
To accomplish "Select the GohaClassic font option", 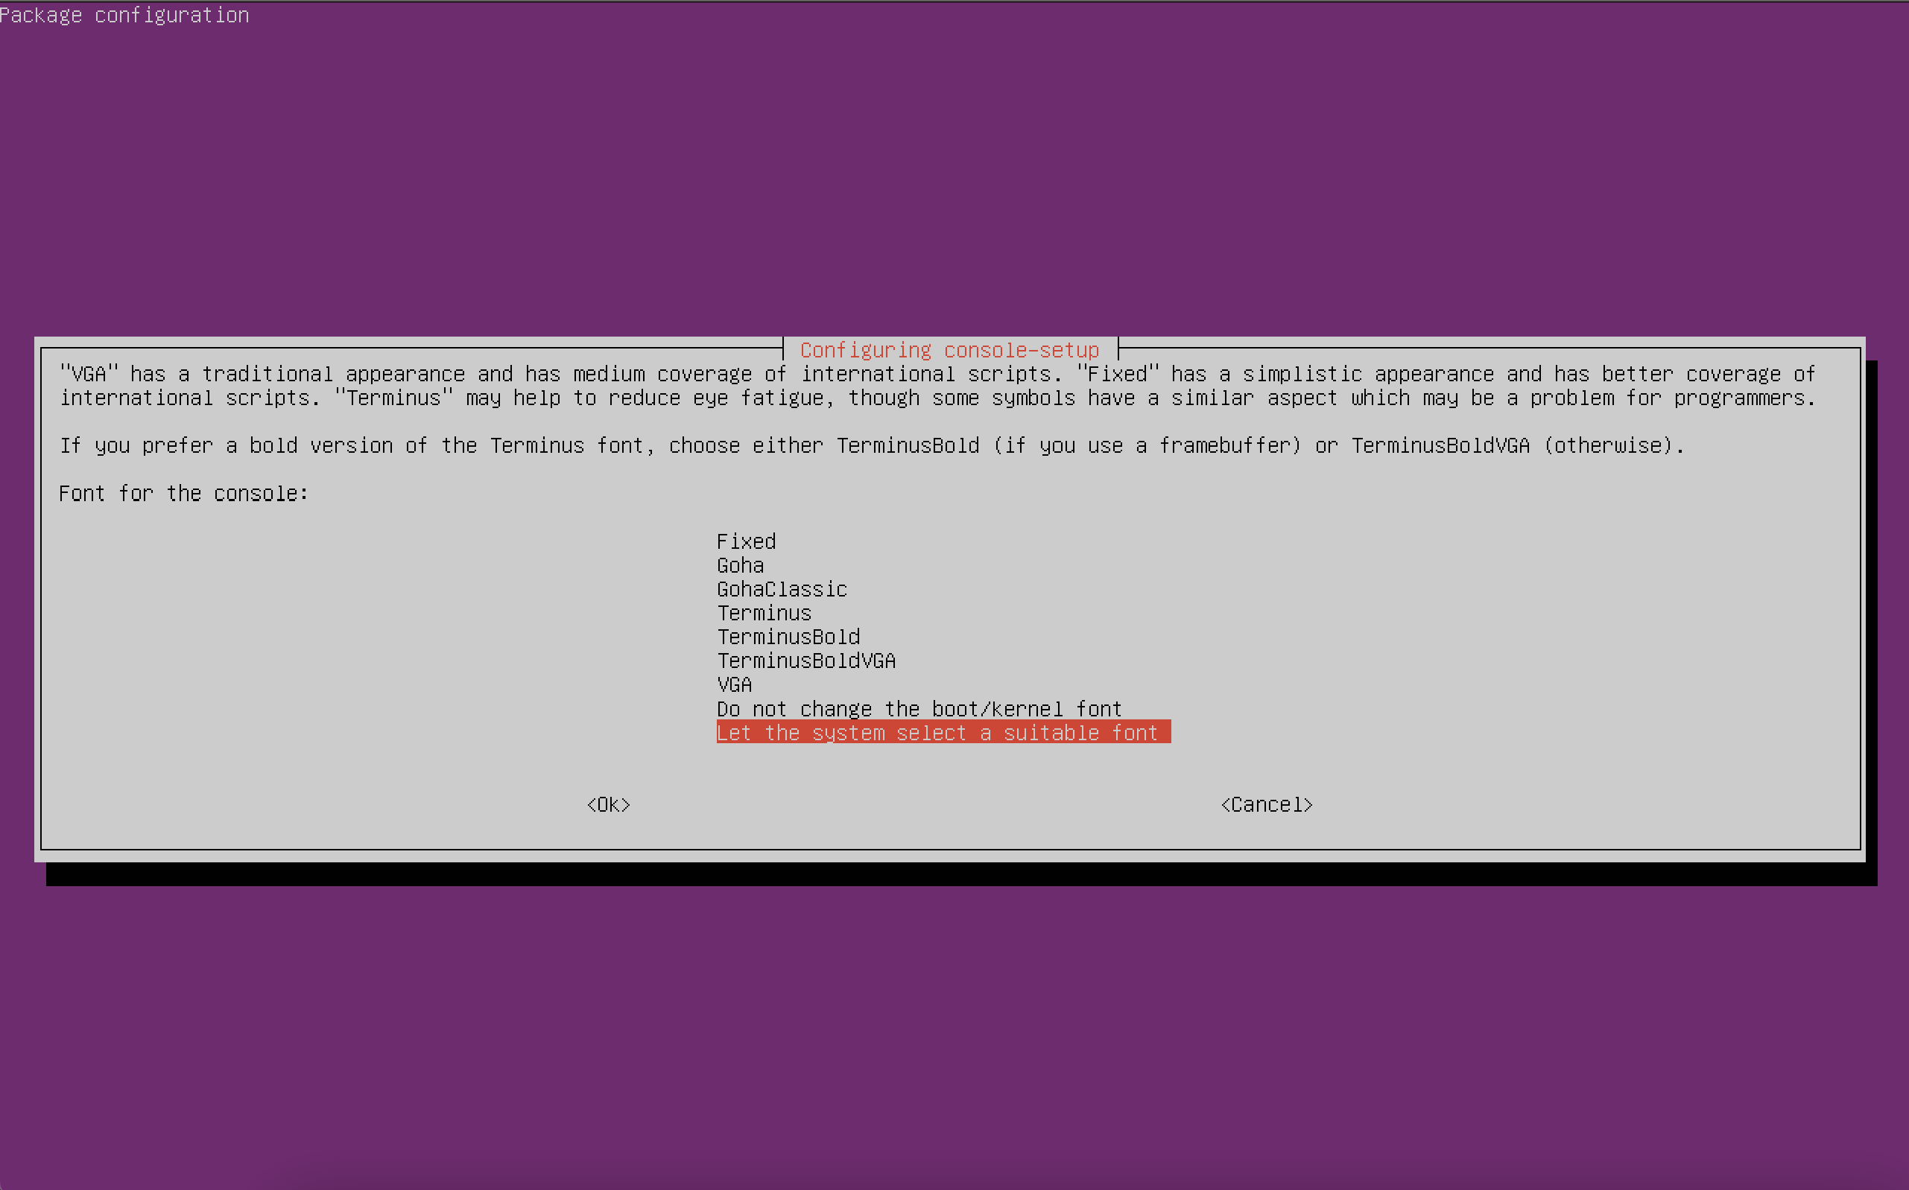I will [x=781, y=589].
